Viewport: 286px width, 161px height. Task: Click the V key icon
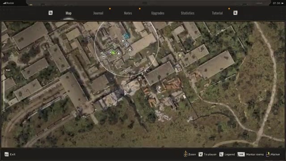[201, 154]
